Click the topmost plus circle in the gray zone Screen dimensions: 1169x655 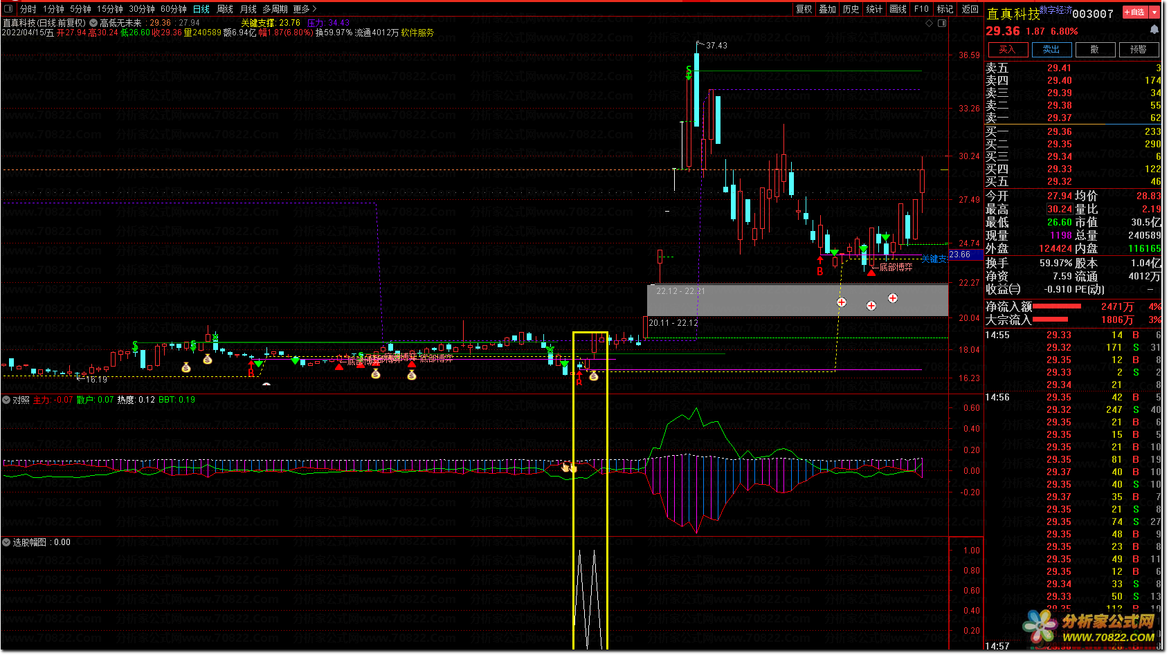click(893, 298)
